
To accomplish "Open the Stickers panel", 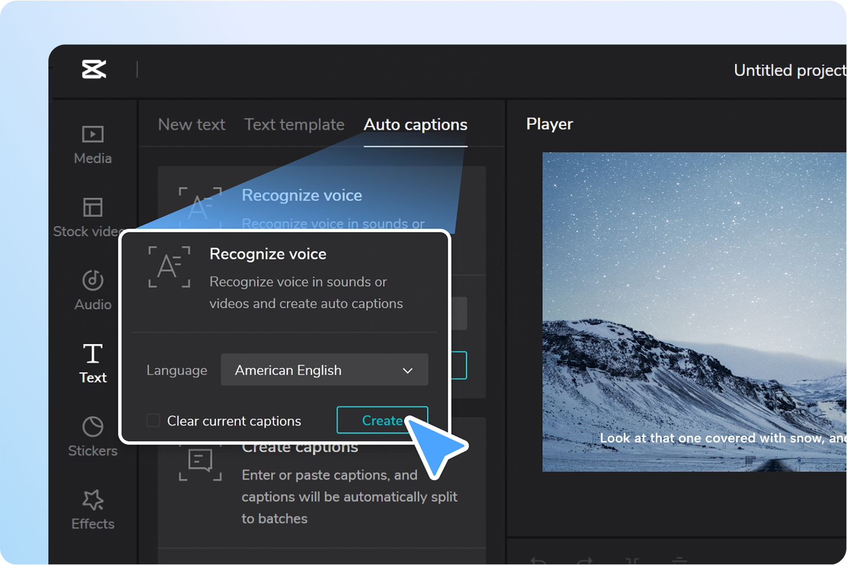I will click(93, 437).
